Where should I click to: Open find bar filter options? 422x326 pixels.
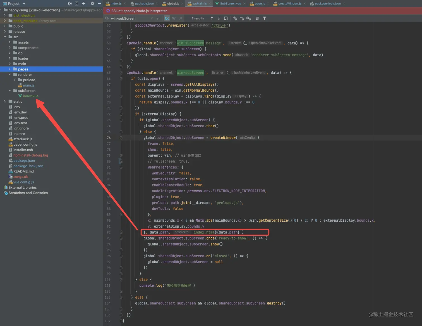coord(265,18)
